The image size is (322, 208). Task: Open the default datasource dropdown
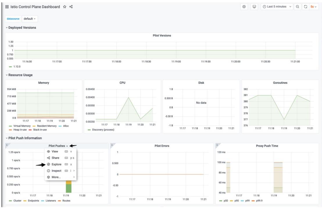(30, 19)
